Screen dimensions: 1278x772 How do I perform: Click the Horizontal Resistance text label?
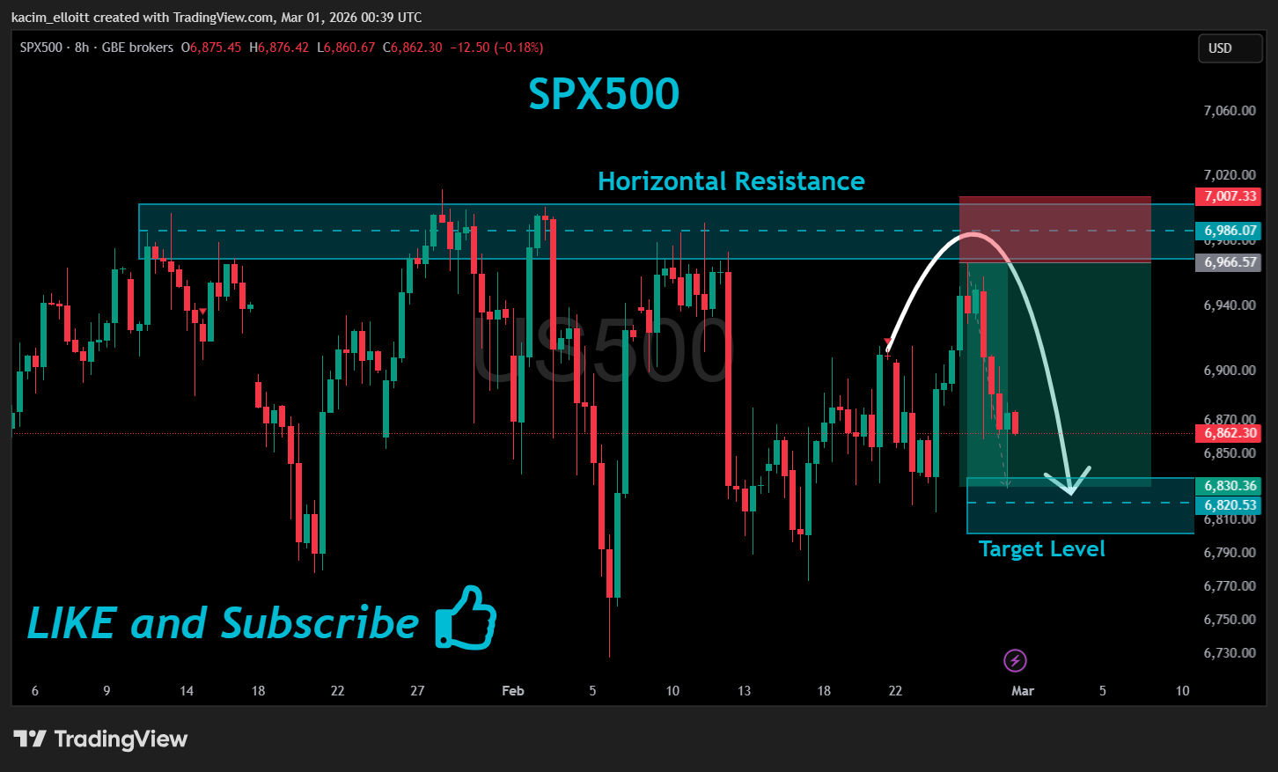tap(731, 181)
